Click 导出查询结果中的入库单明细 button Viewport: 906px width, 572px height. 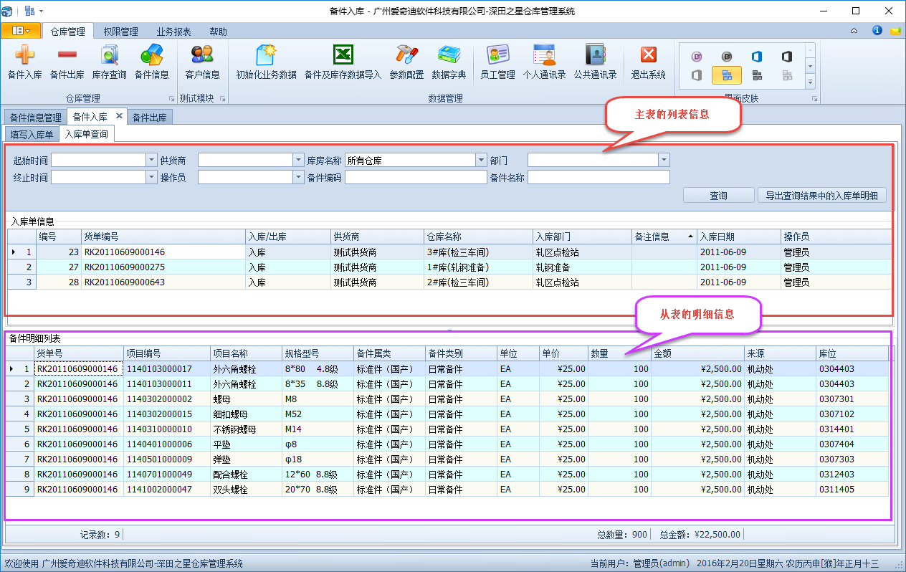[822, 196]
